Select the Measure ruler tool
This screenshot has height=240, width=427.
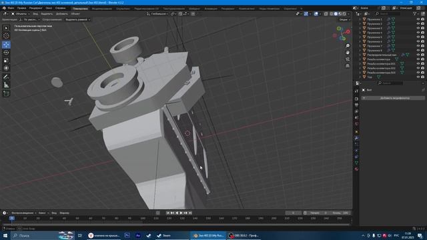click(x=6, y=85)
